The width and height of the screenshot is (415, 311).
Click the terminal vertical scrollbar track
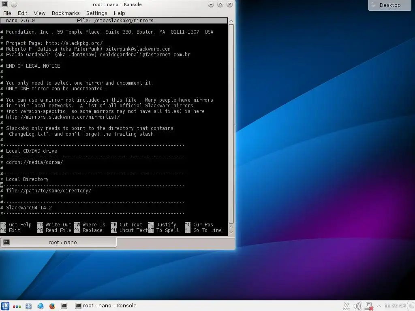pyautogui.click(x=231, y=124)
